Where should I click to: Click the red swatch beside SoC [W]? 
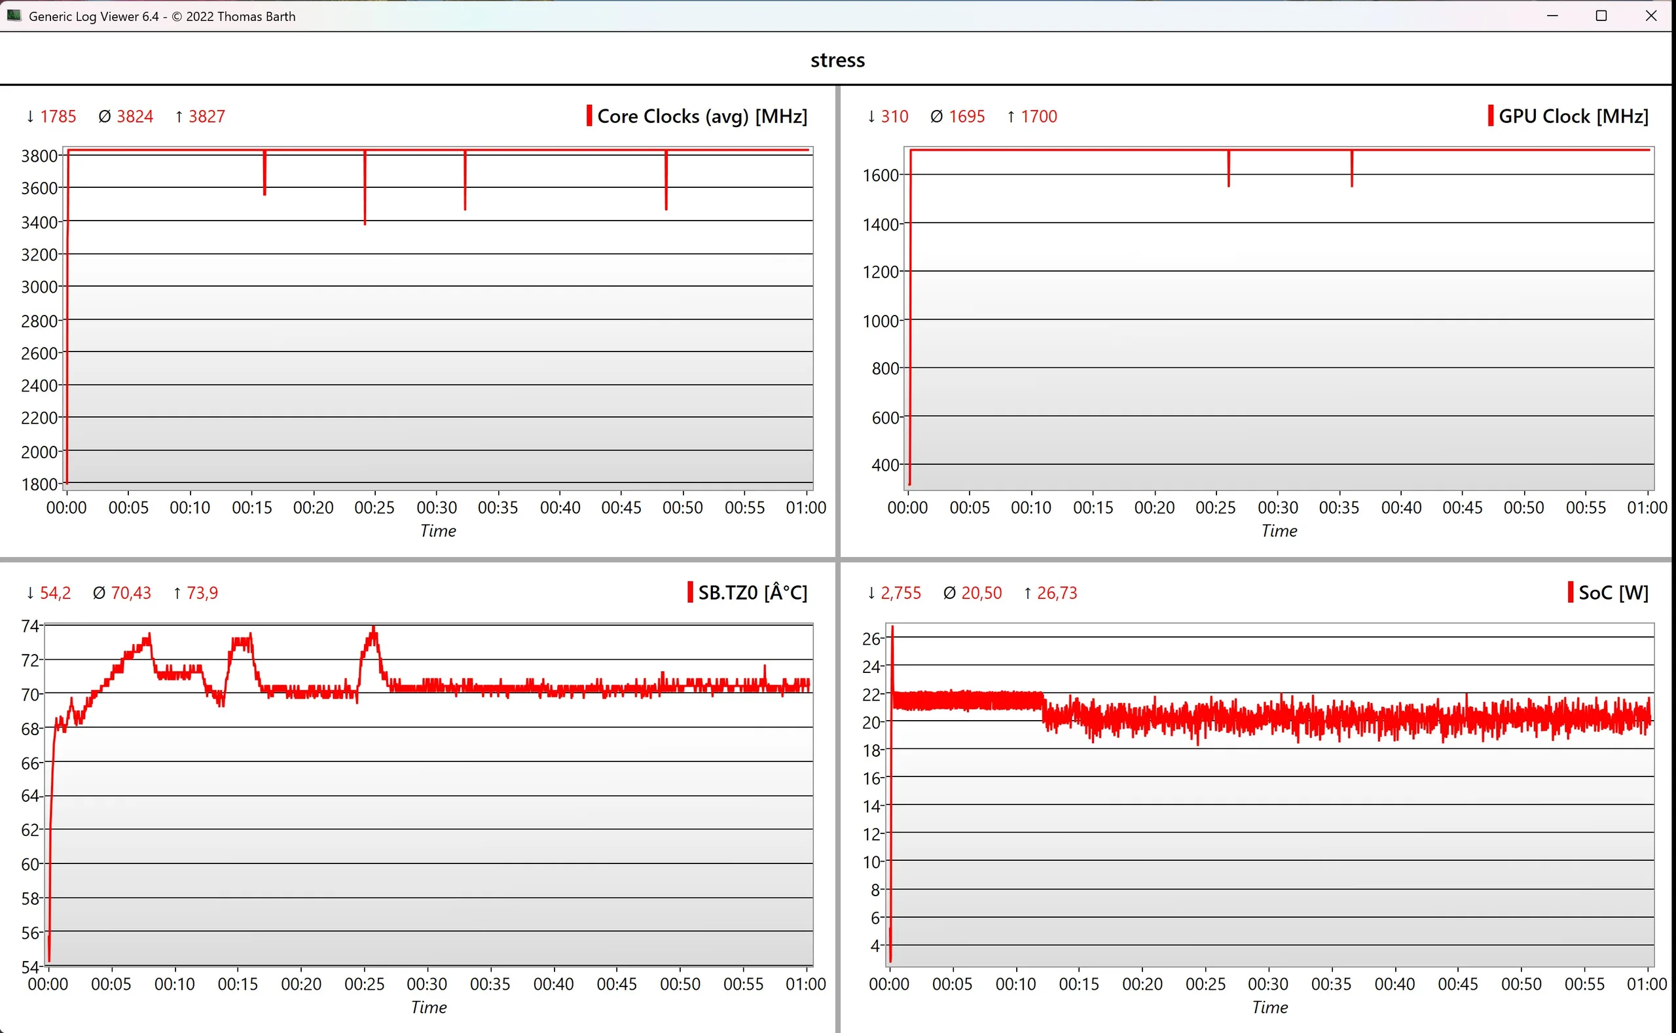[1570, 592]
